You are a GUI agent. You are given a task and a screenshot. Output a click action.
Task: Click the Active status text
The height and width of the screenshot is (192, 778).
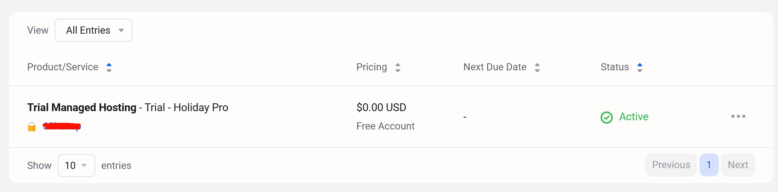click(634, 117)
